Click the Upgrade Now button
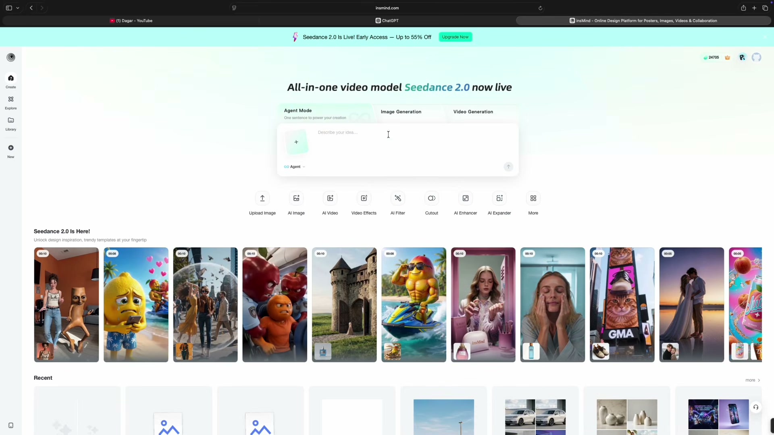Image resolution: width=774 pixels, height=435 pixels. pyautogui.click(x=455, y=37)
